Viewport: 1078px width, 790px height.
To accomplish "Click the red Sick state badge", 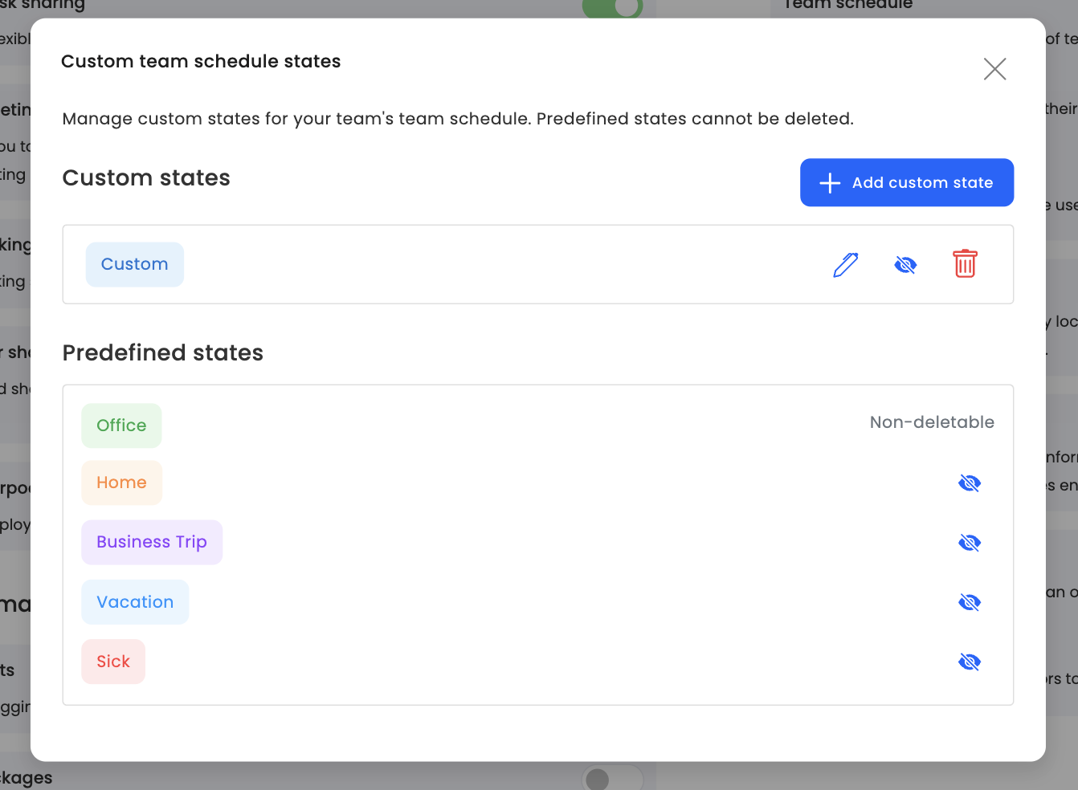I will [113, 662].
